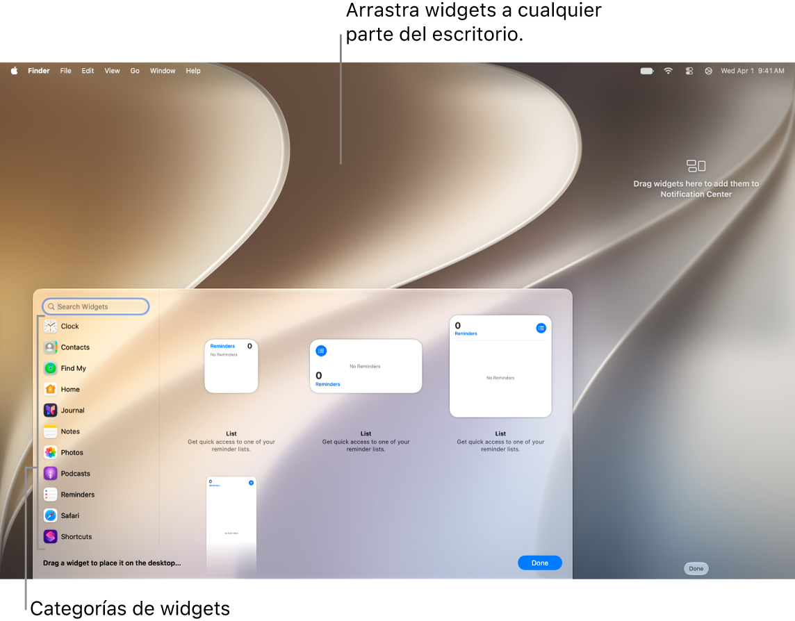Image resolution: width=795 pixels, height=621 pixels.
Task: Choose the Journal category label
Action: 72,411
